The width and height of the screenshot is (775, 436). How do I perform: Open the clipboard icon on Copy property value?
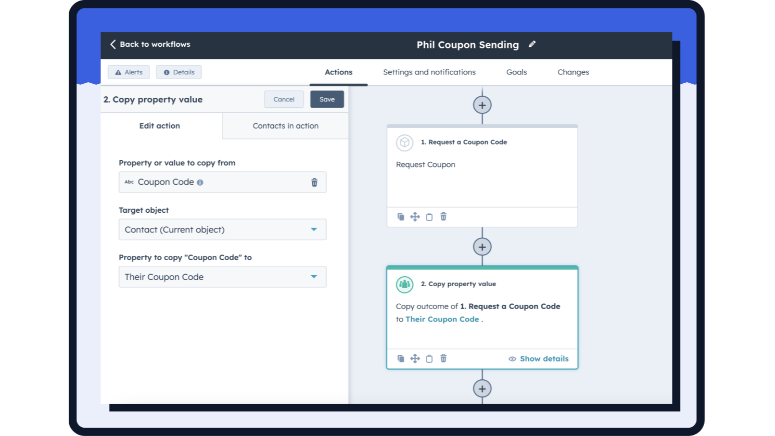[429, 358]
